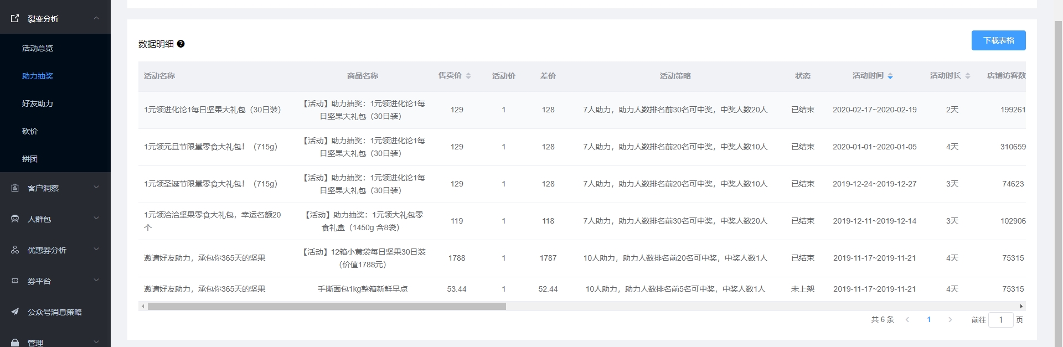Collapse the 裂变分析 menu section
1063x347 pixels.
[96, 18]
